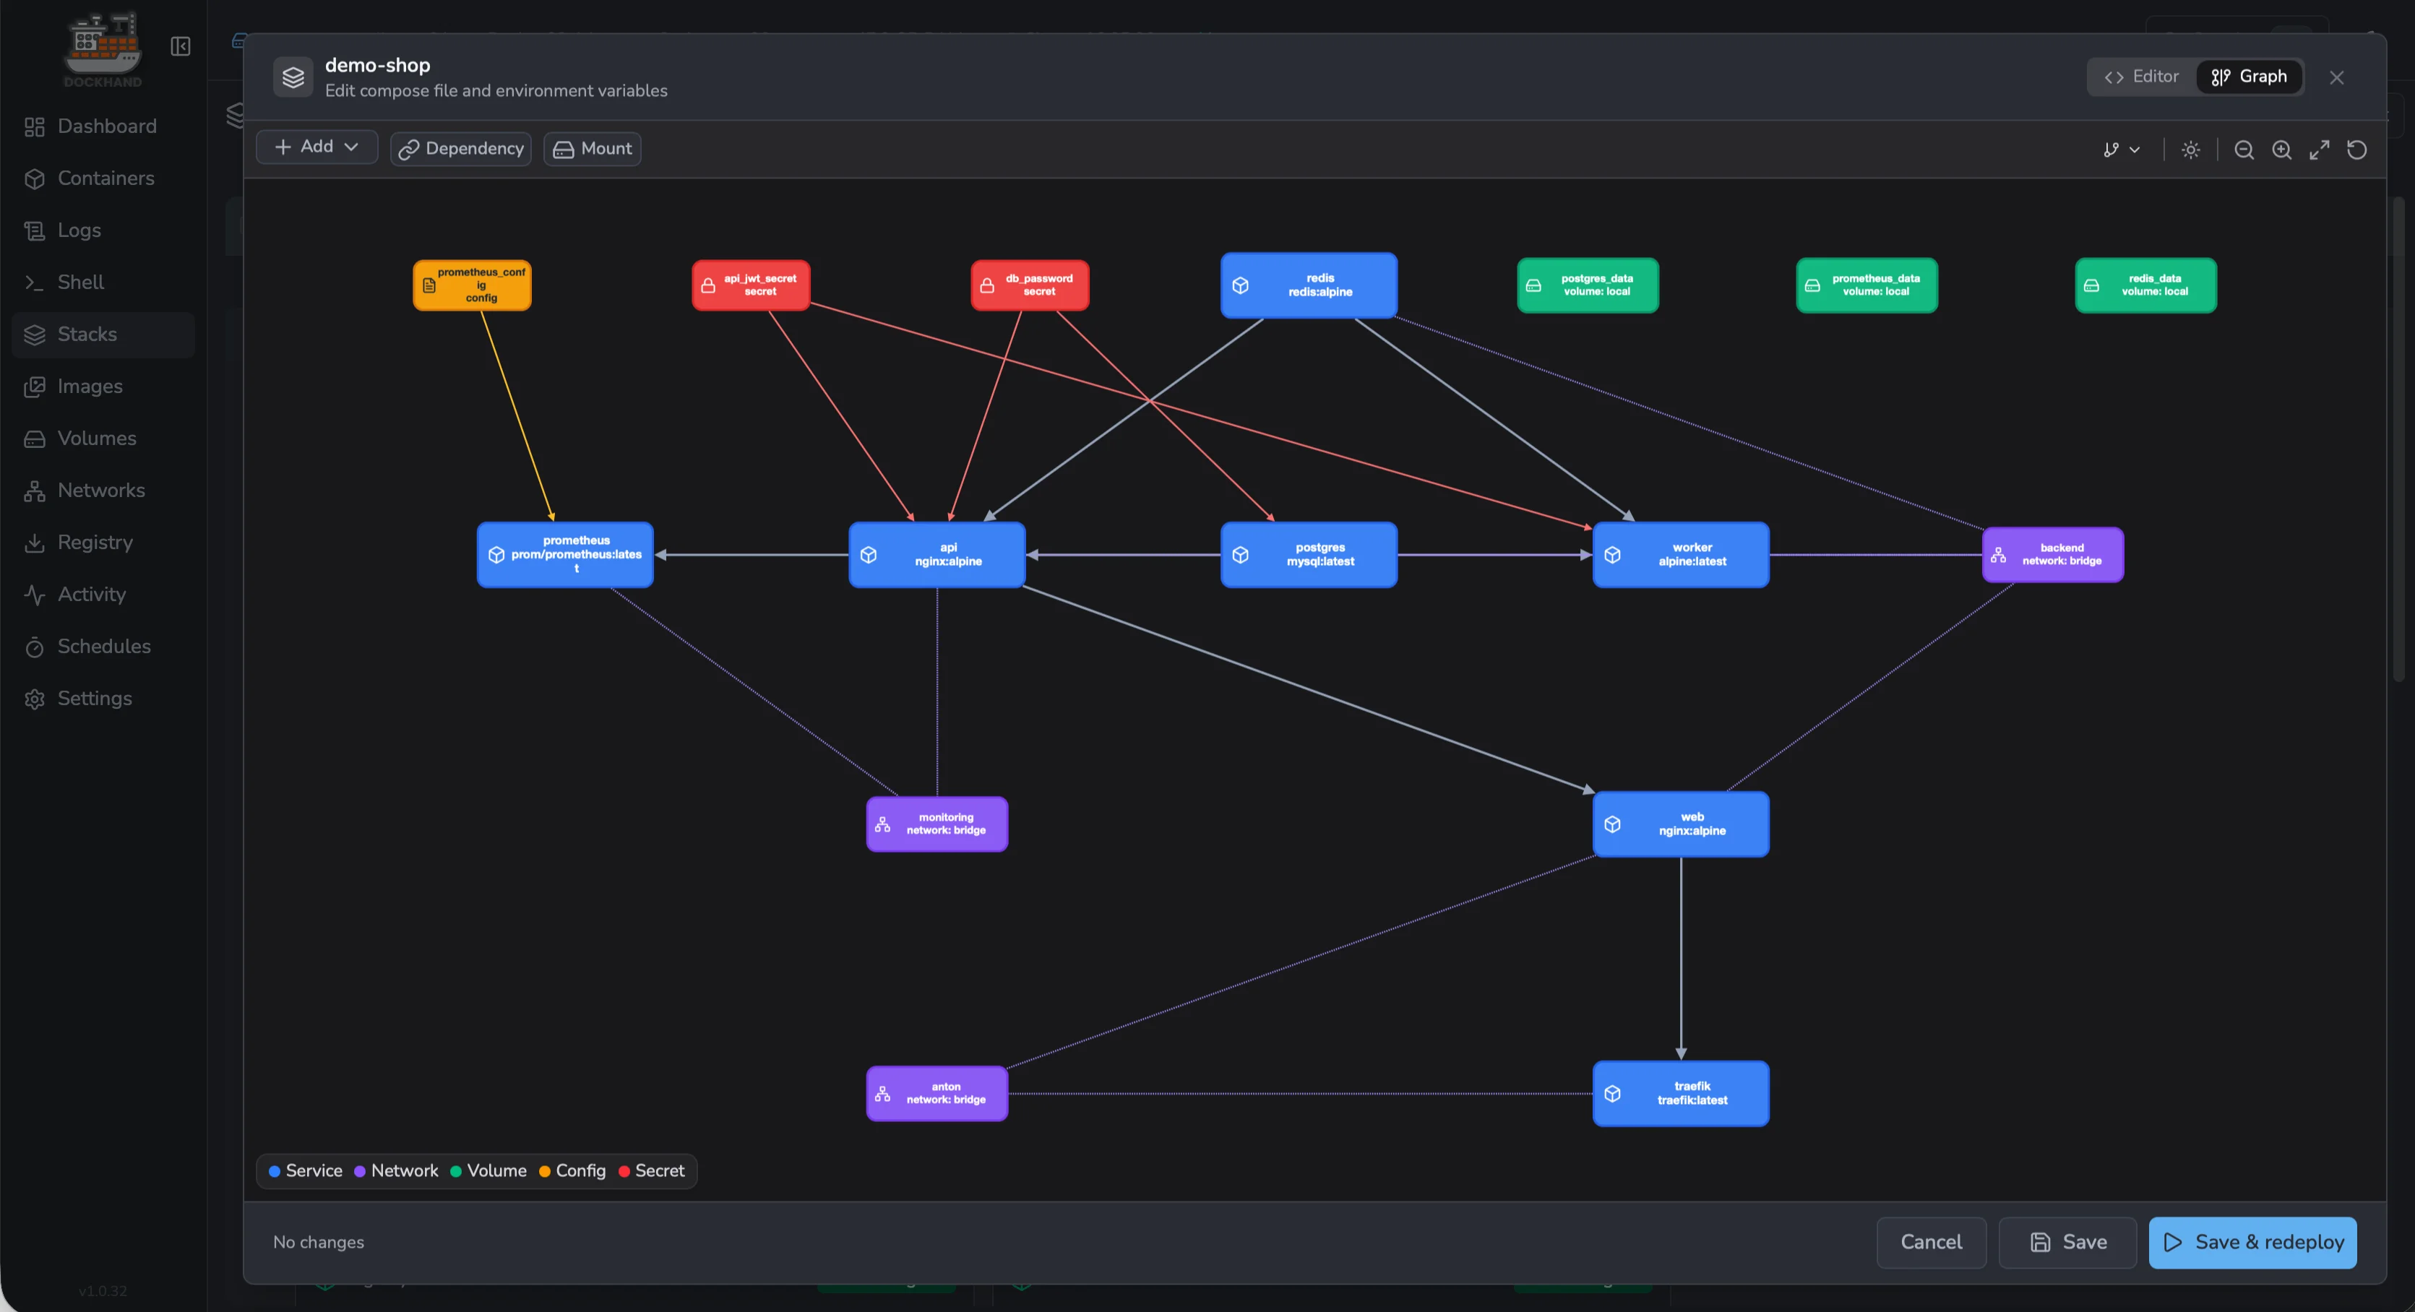Viewport: 2415px width, 1312px height.
Task: Click the Networks sidebar icon
Action: pos(35,491)
